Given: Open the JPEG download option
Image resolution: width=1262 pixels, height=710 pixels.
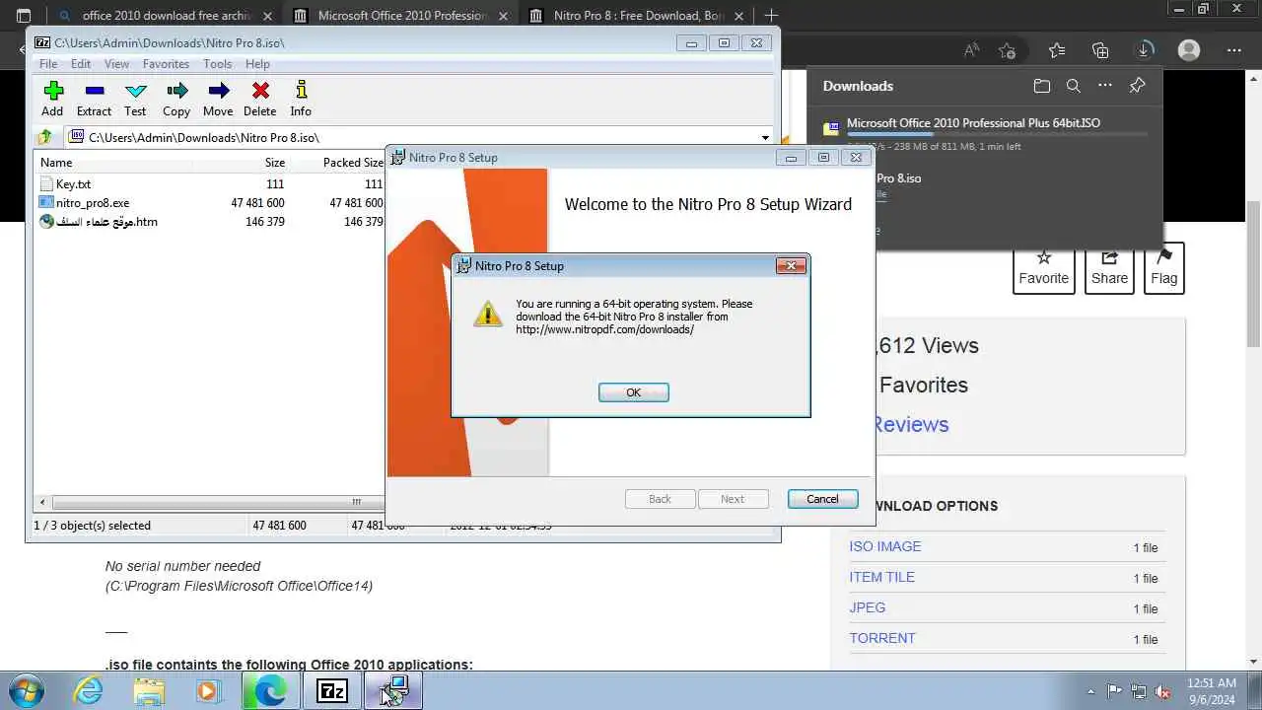Looking at the screenshot, I should (868, 607).
